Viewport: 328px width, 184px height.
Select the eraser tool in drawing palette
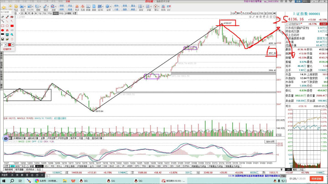[3, 17]
